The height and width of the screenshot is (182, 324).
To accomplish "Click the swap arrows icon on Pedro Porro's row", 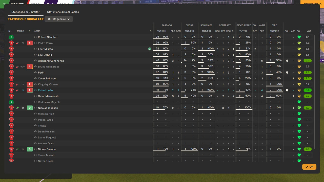I will point(17,43).
